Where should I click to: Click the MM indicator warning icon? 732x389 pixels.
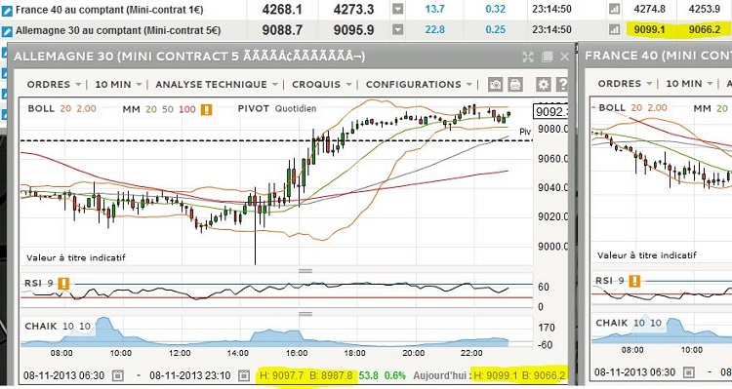pos(206,109)
